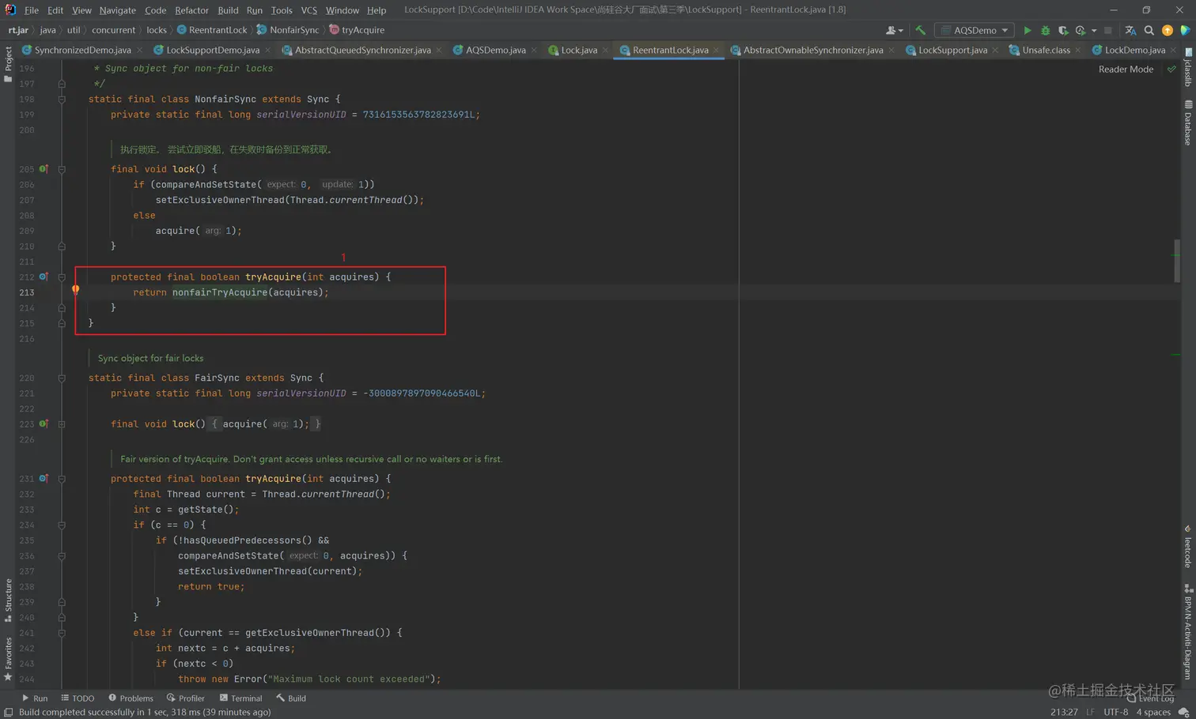The image size is (1196, 719).
Task: Click the ReentrantLock breadcrumb
Action: pyautogui.click(x=212, y=30)
